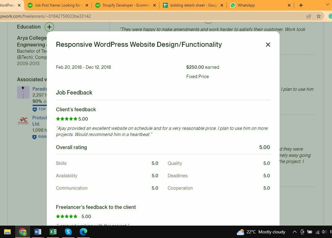
Task: Close the WhatsApp browser tab
Action: coord(289,5)
